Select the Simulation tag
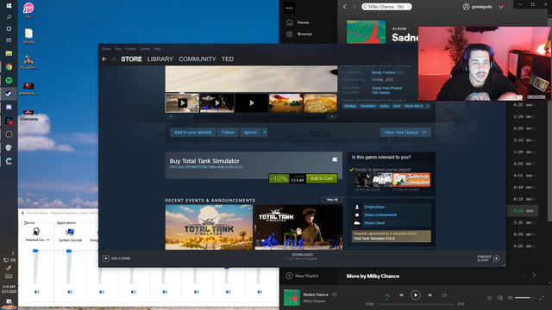Screen dimensions: 552x310 368,106
